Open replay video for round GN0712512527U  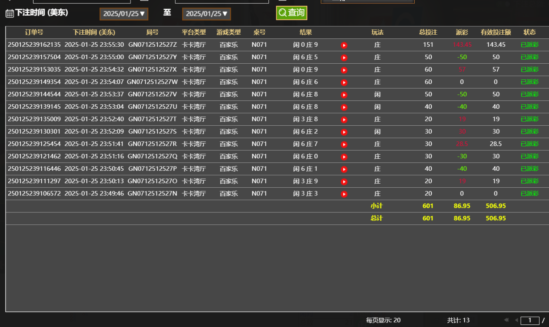coord(344,107)
